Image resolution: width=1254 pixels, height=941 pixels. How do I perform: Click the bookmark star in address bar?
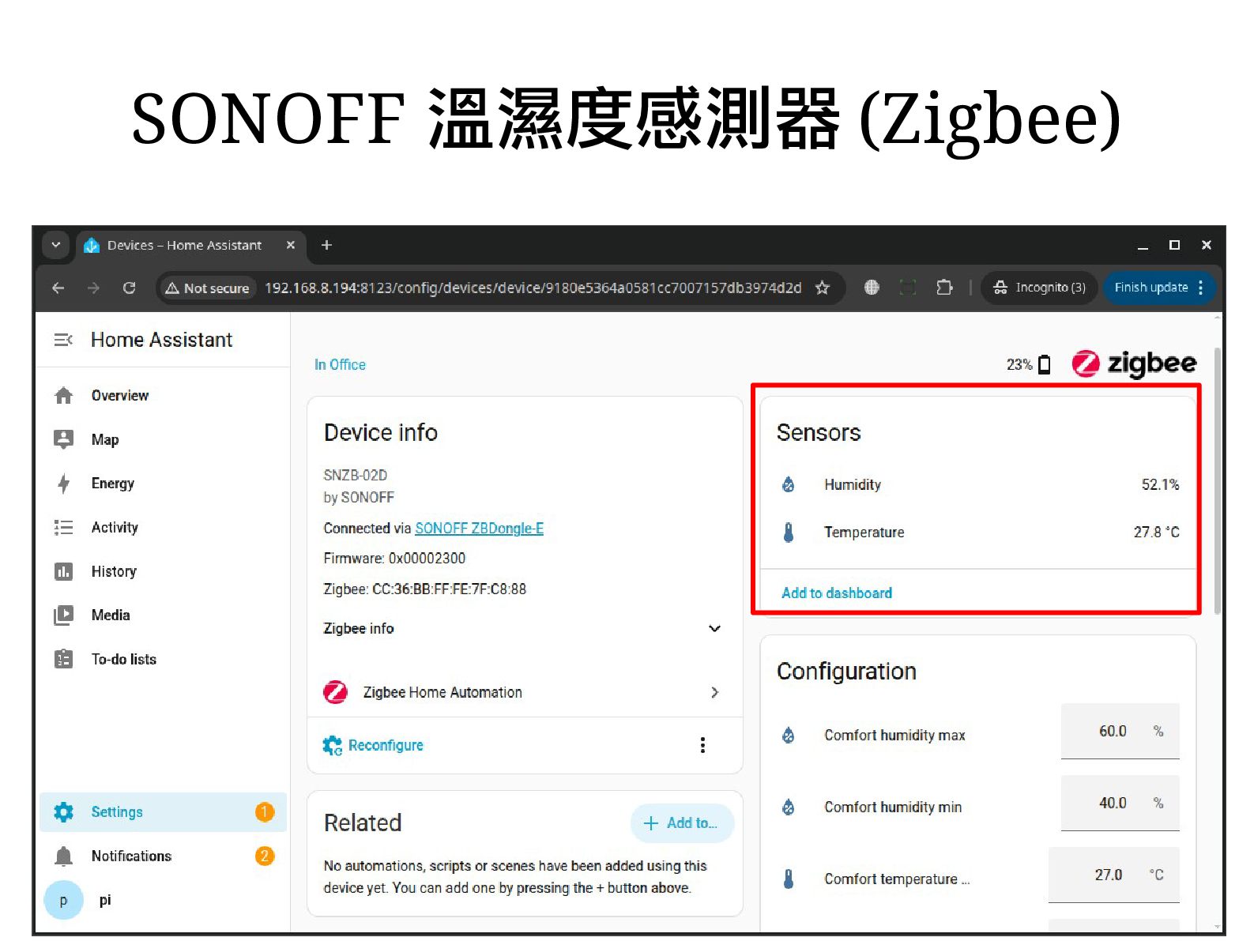coord(823,288)
